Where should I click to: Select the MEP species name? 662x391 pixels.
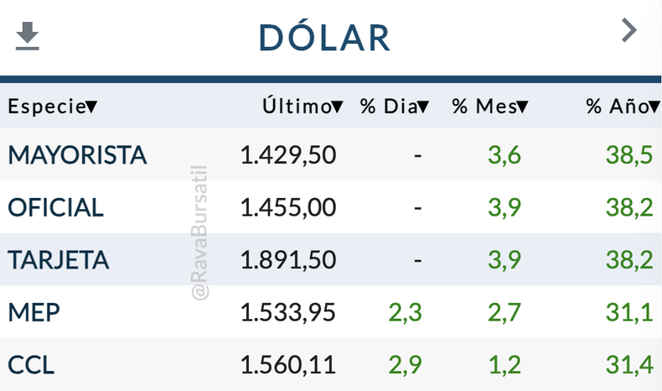[x=34, y=312]
